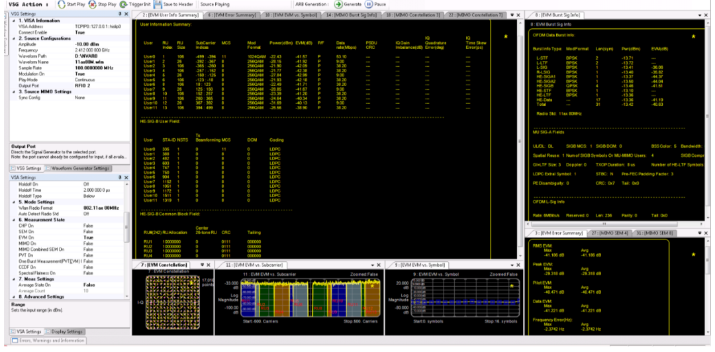Collapse the 5. Mode Settings section
The height and width of the screenshot is (352, 715).
point(13,202)
